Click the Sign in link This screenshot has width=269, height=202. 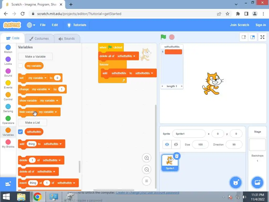(x=260, y=25)
